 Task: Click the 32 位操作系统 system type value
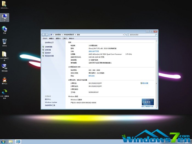pos(93,60)
